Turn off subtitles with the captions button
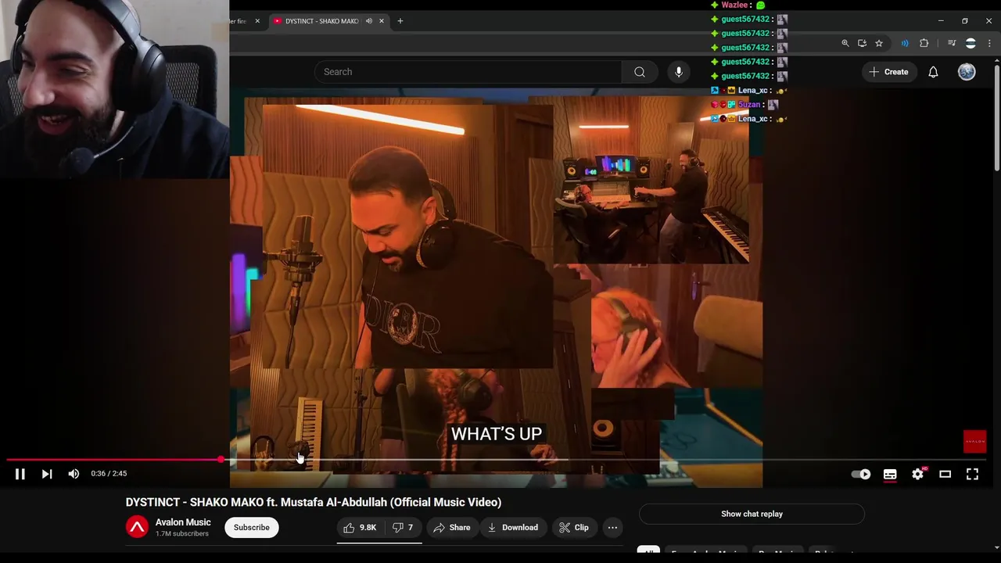1001x563 pixels. [x=890, y=474]
